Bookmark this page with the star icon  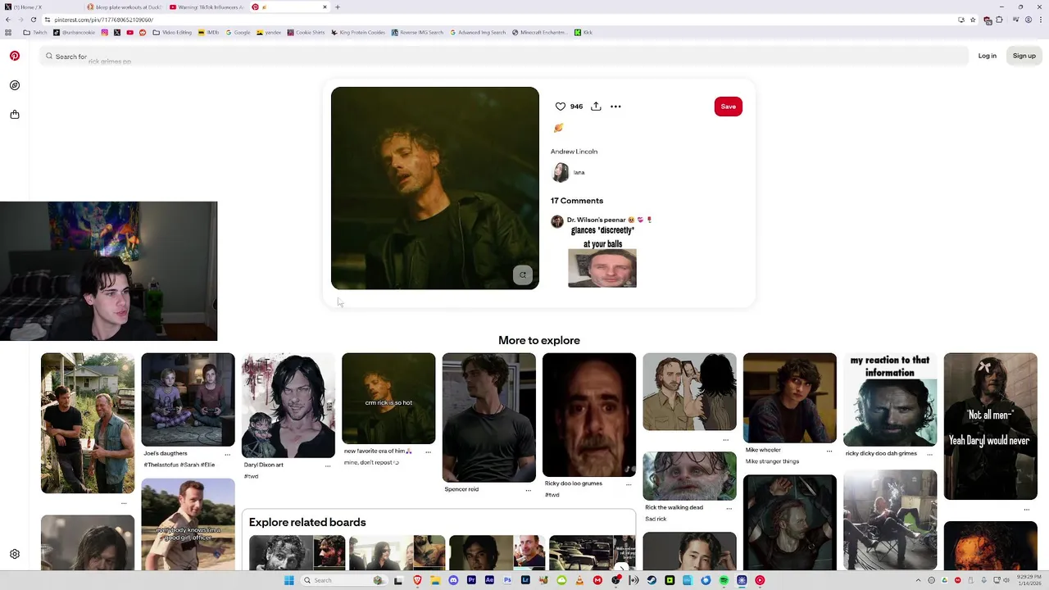pyautogui.click(x=973, y=20)
